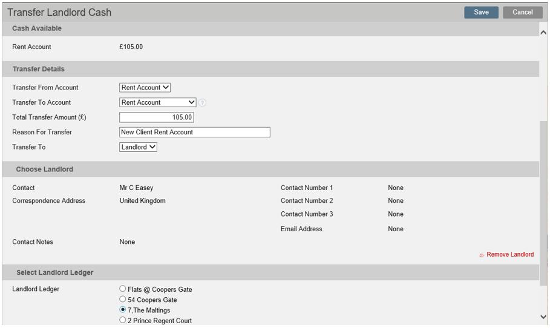
Task: Click the Remove Landlord link
Action: [x=510, y=254]
